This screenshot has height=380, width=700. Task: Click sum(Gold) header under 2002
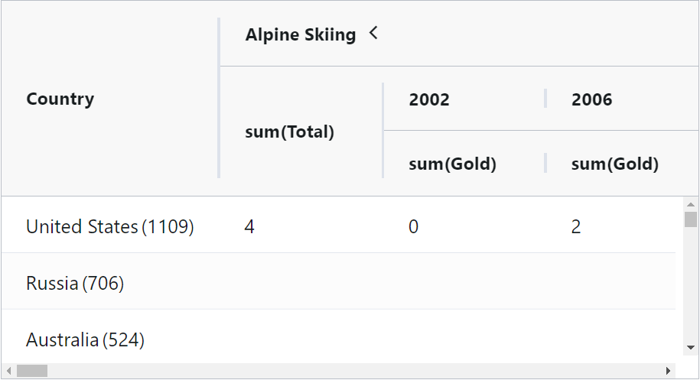[452, 164]
